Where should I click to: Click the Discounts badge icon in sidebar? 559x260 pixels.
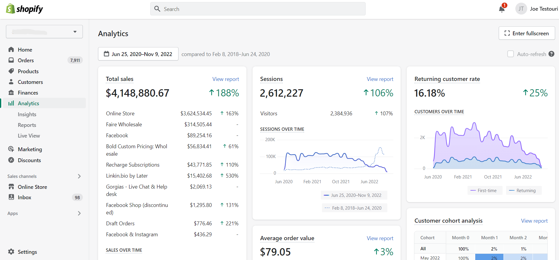(x=11, y=160)
